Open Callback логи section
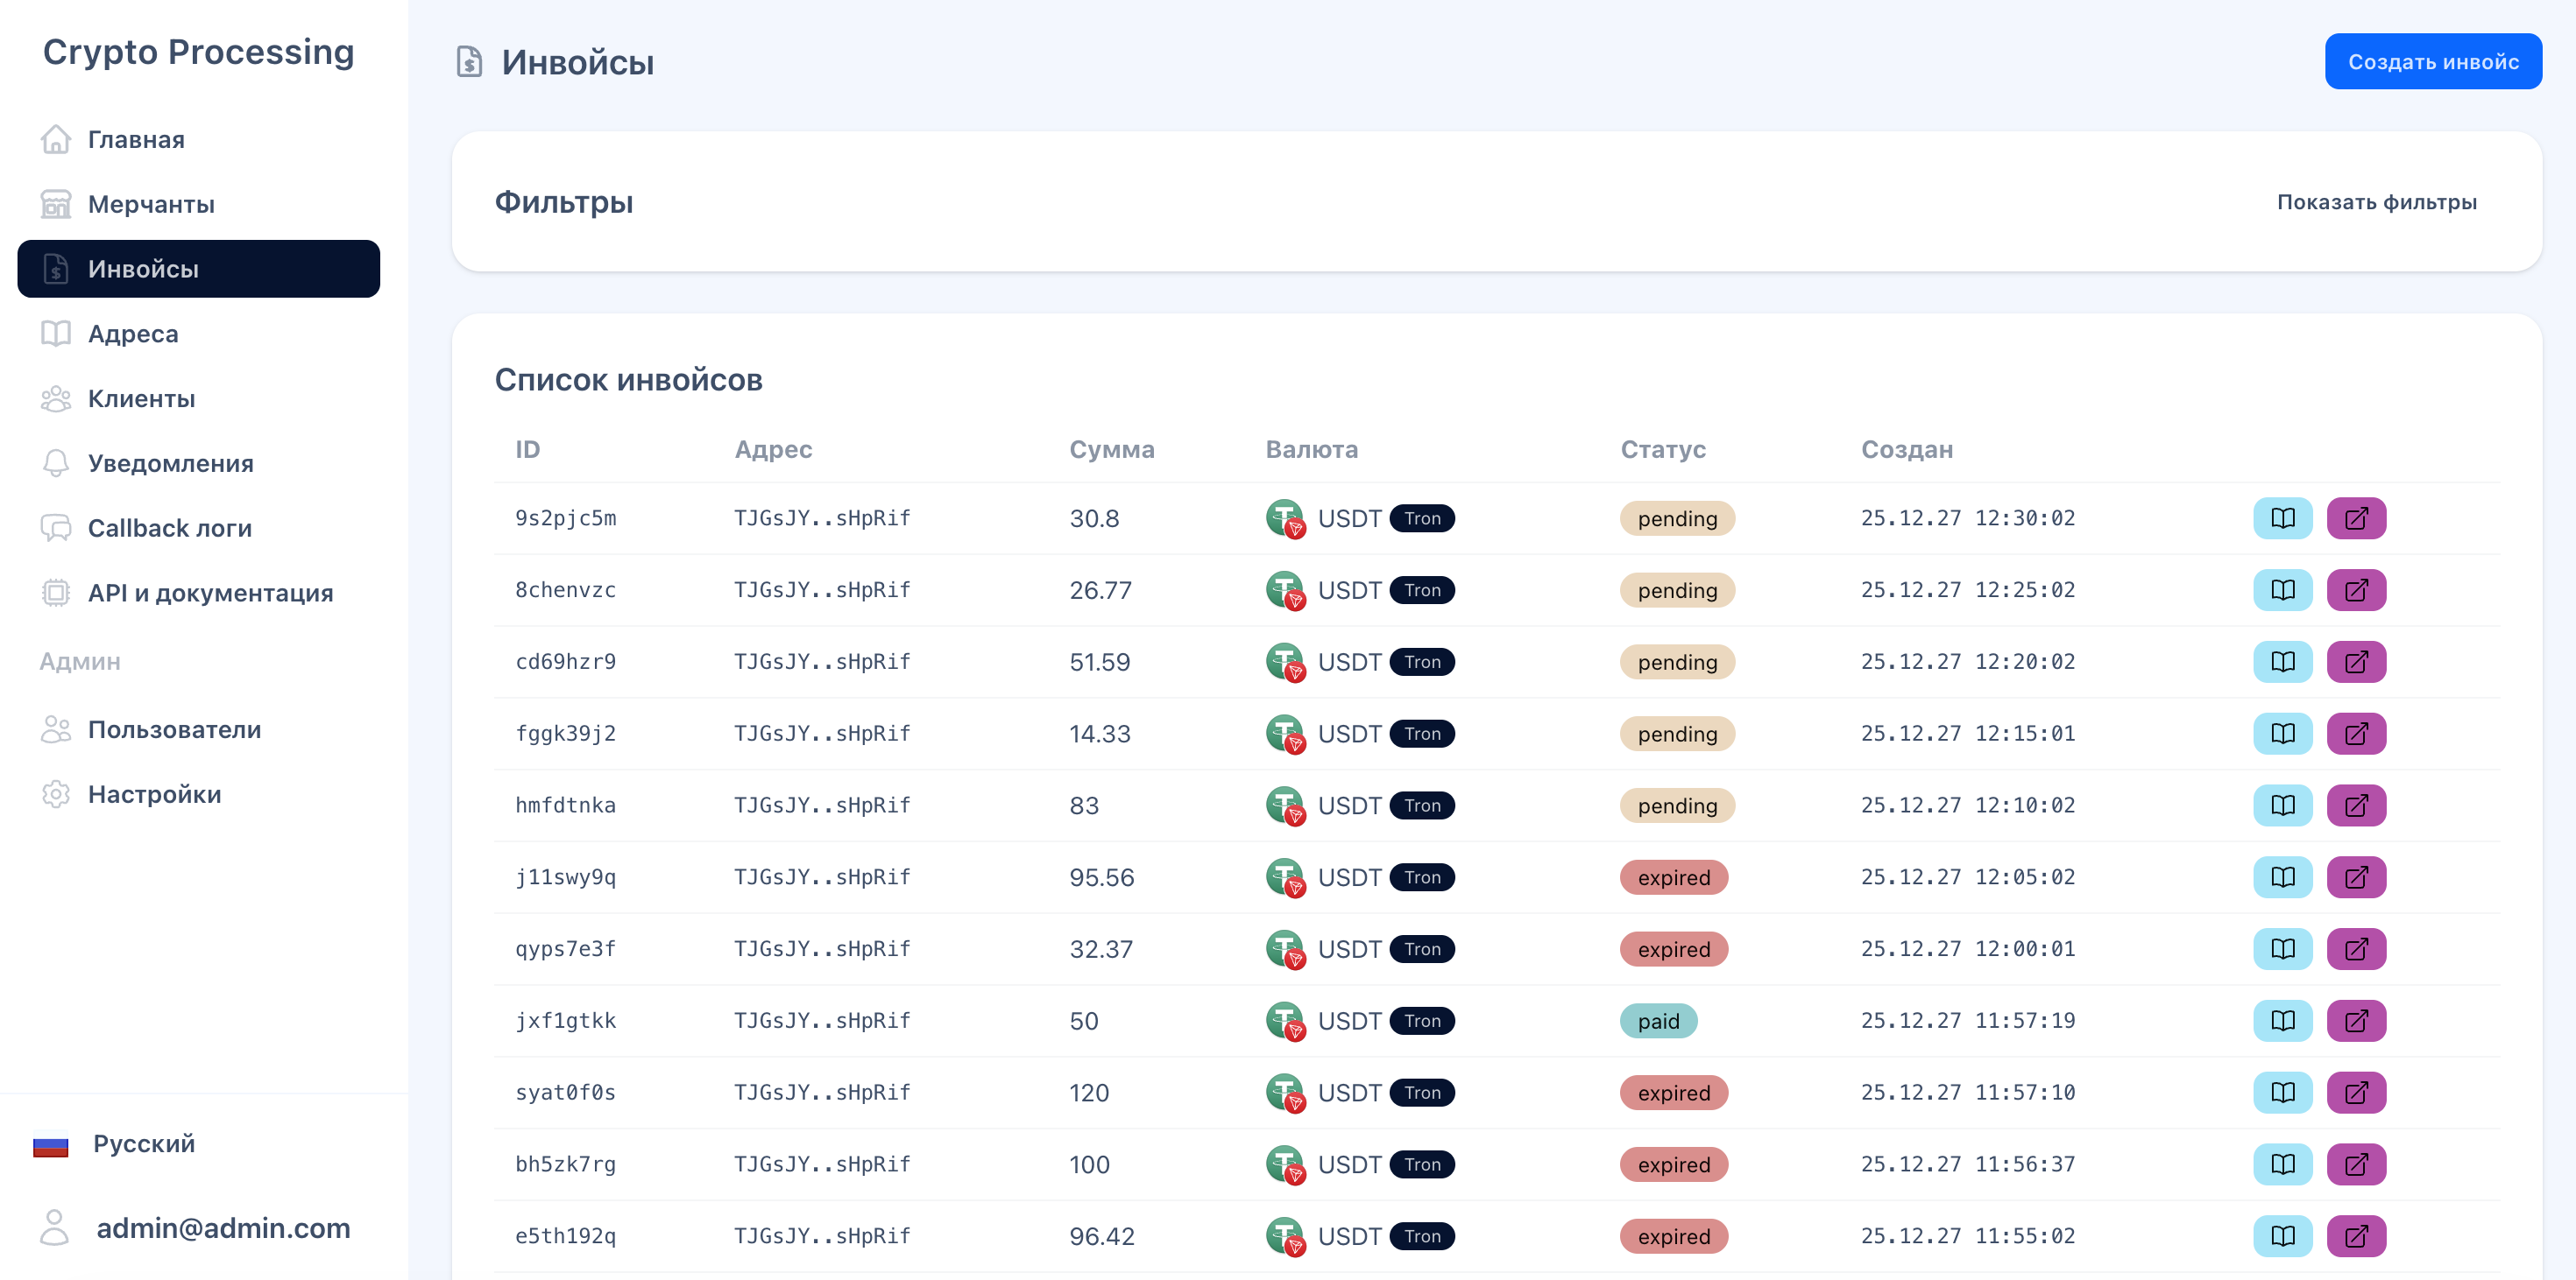 click(169, 529)
